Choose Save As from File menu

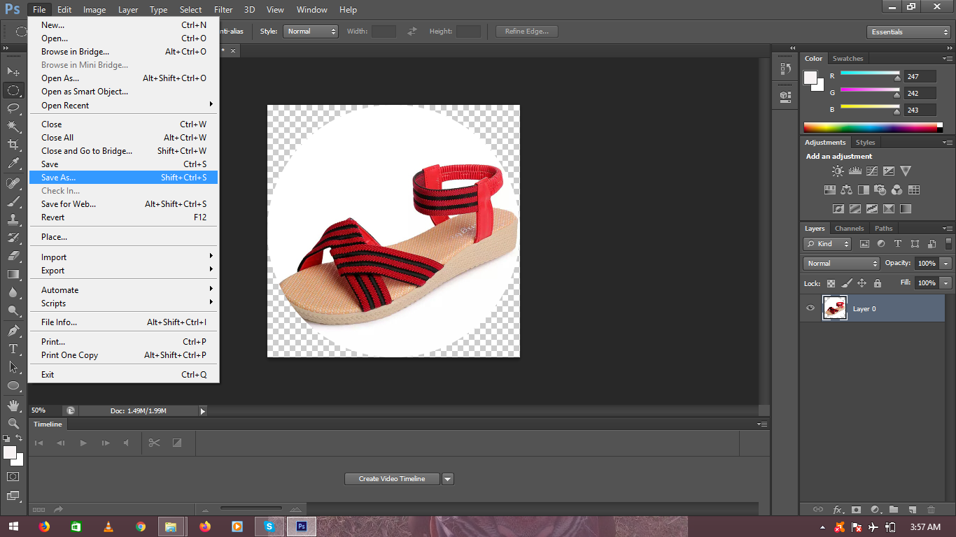point(124,178)
